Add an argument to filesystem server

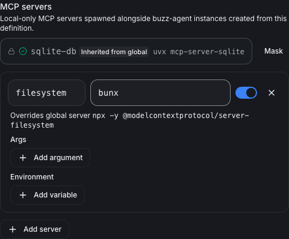tap(50, 158)
